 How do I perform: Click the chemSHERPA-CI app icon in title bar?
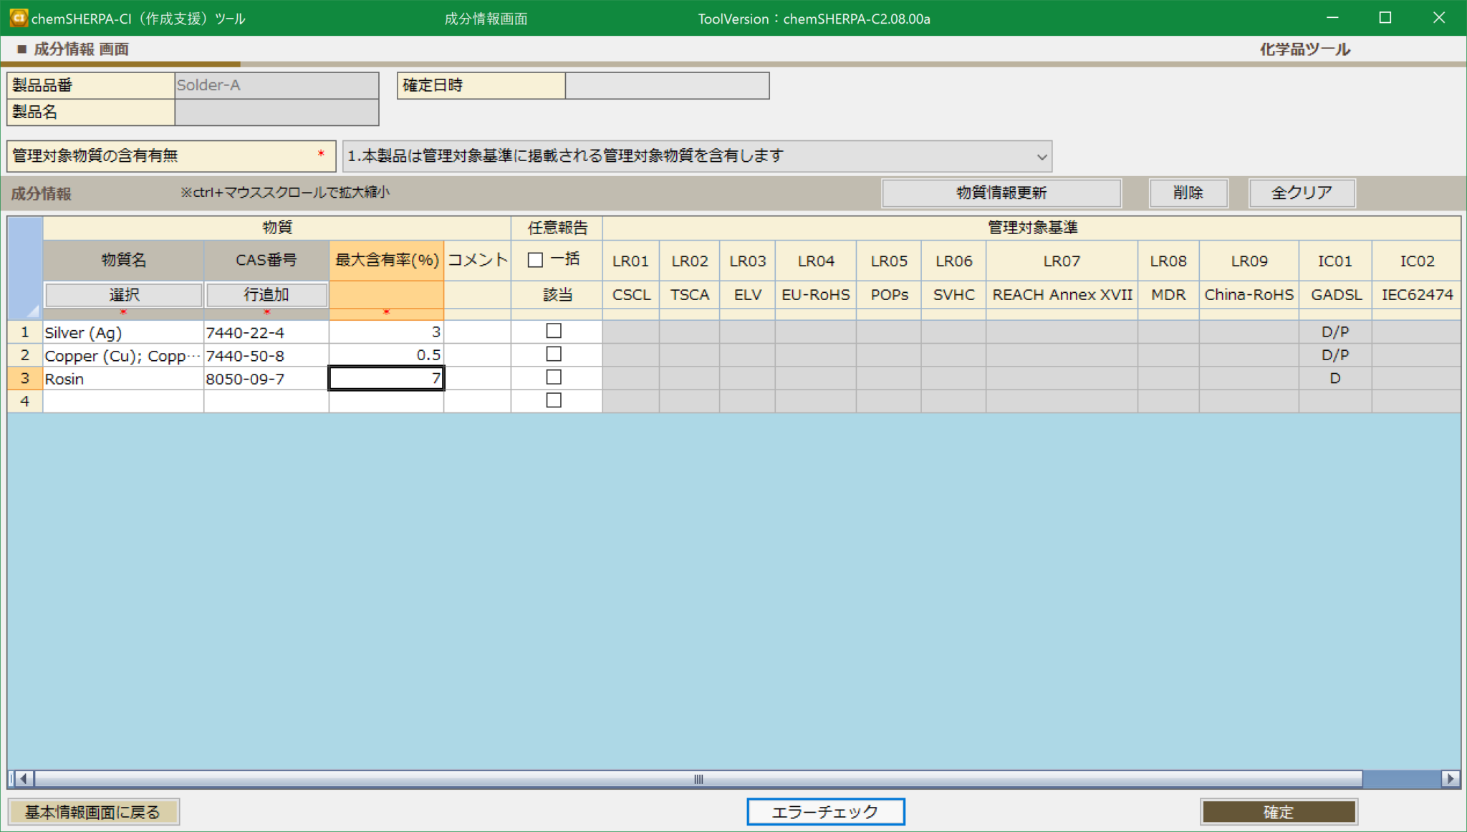point(17,18)
